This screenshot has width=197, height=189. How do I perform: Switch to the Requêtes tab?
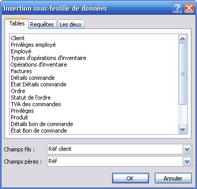[x=42, y=24]
